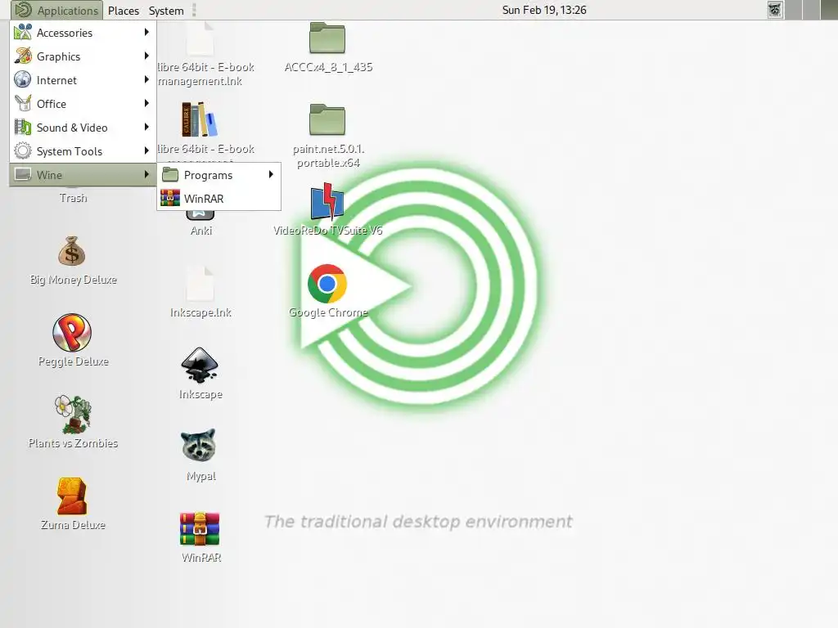The width and height of the screenshot is (838, 628).
Task: Expand the arrow beside Internet
Action: click(x=146, y=79)
